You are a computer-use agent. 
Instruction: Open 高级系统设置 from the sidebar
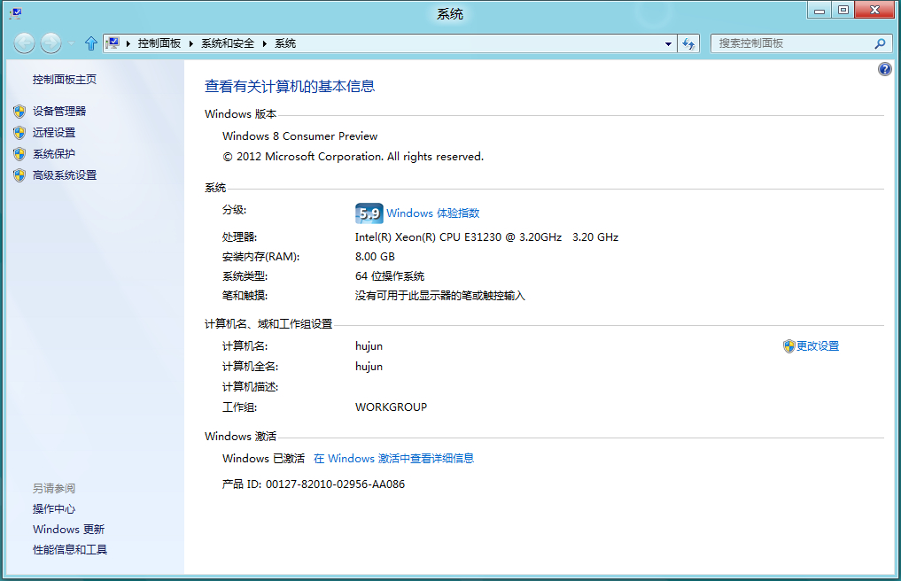(x=65, y=174)
